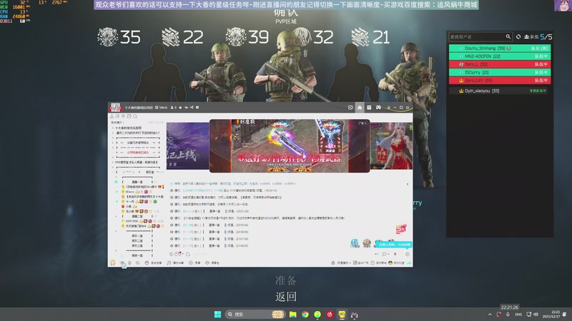Click the center sword game ad banner

290,146
